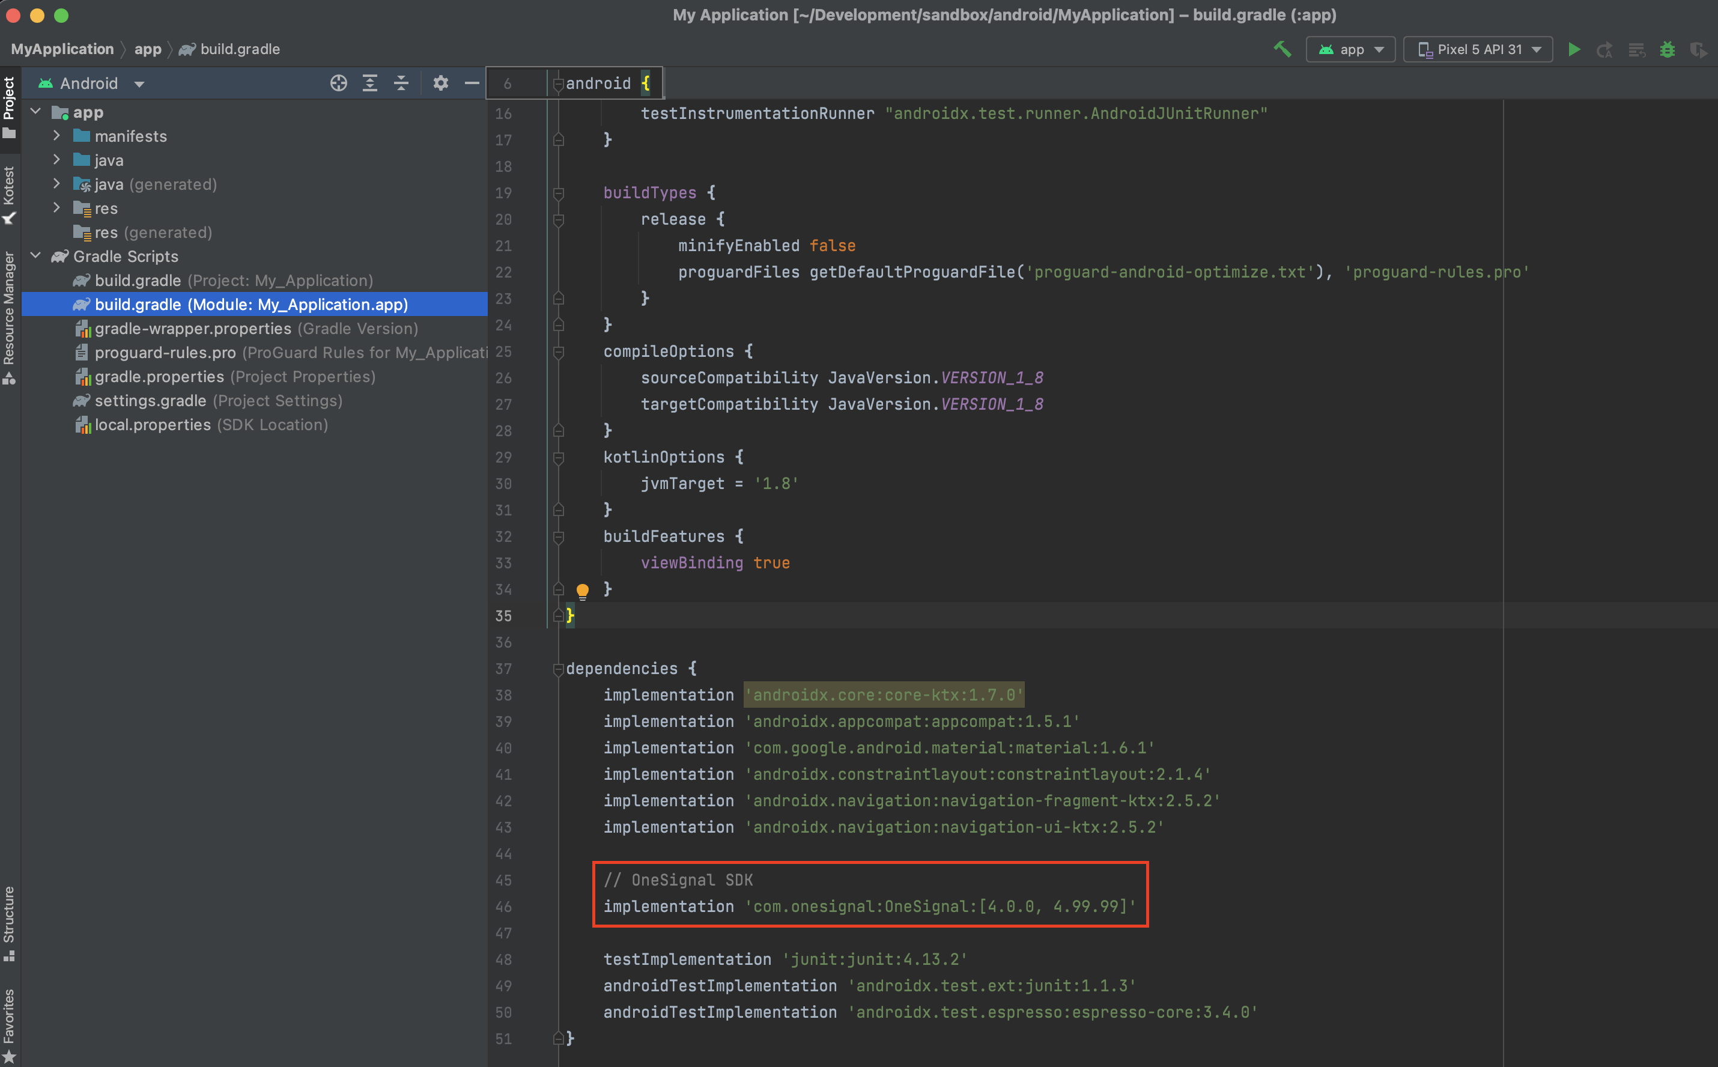Click viewBinding true on line 33
Image resolution: width=1718 pixels, height=1067 pixels.
(715, 562)
